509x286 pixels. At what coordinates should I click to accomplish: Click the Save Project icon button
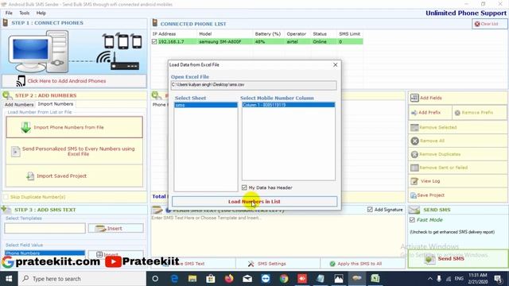[414, 195]
